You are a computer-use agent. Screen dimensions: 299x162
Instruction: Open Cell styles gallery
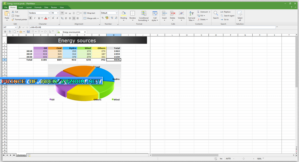[x=155, y=13]
